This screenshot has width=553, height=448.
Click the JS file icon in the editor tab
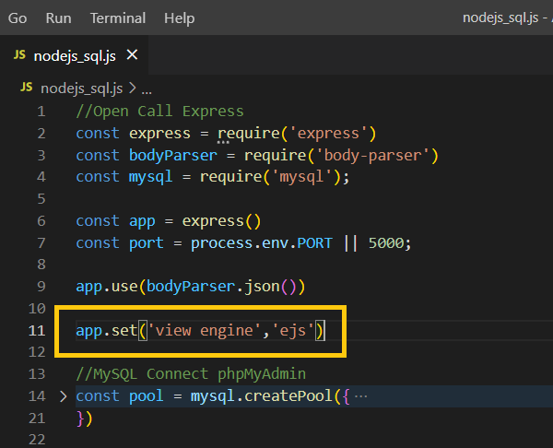coord(19,56)
